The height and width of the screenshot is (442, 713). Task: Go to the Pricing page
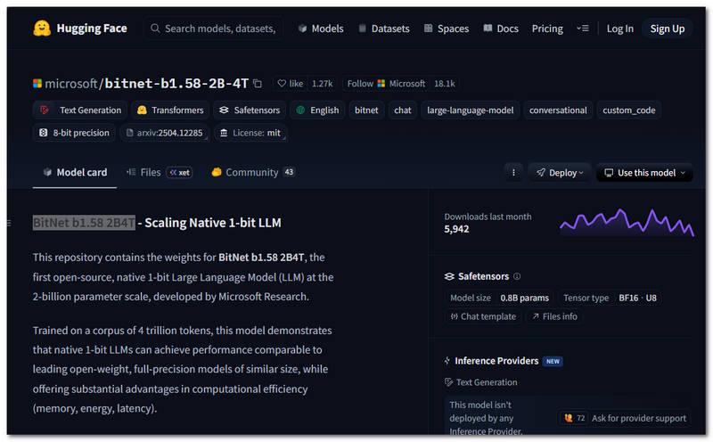pyautogui.click(x=547, y=29)
